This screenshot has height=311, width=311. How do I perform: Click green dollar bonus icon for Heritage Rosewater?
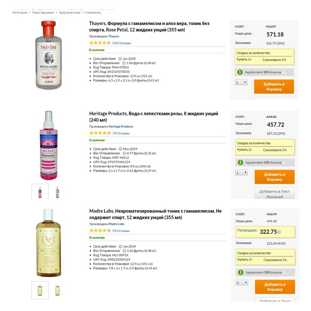coord(240,162)
